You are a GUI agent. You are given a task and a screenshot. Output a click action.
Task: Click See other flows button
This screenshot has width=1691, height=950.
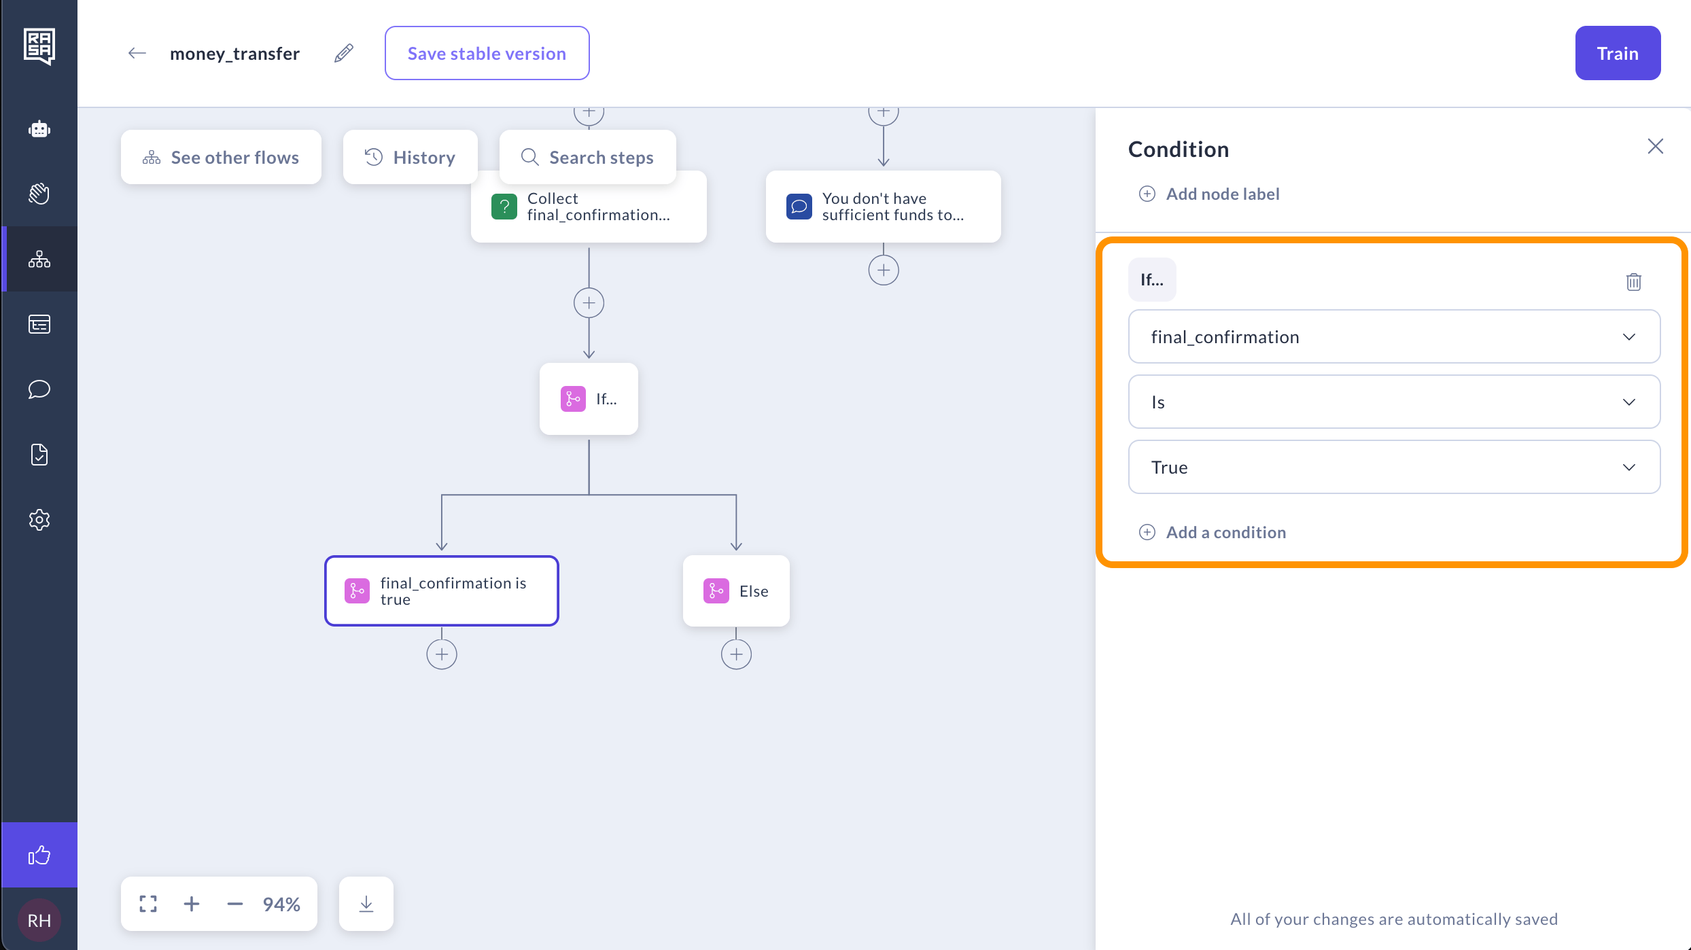(221, 158)
